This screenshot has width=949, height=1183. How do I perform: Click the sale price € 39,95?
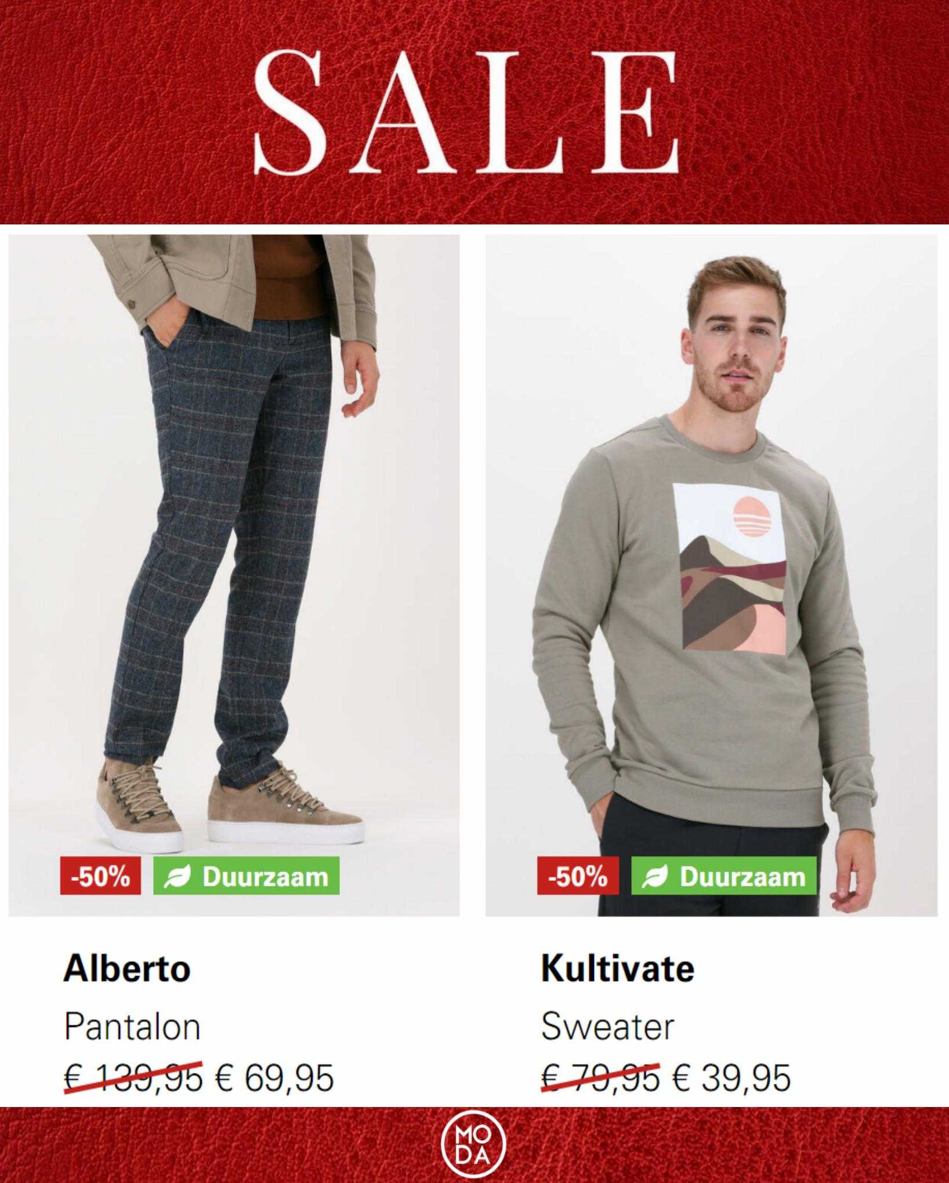click(x=731, y=1078)
